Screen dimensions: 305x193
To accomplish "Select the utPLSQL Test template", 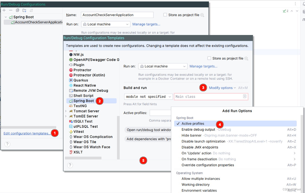I will (83, 126).
